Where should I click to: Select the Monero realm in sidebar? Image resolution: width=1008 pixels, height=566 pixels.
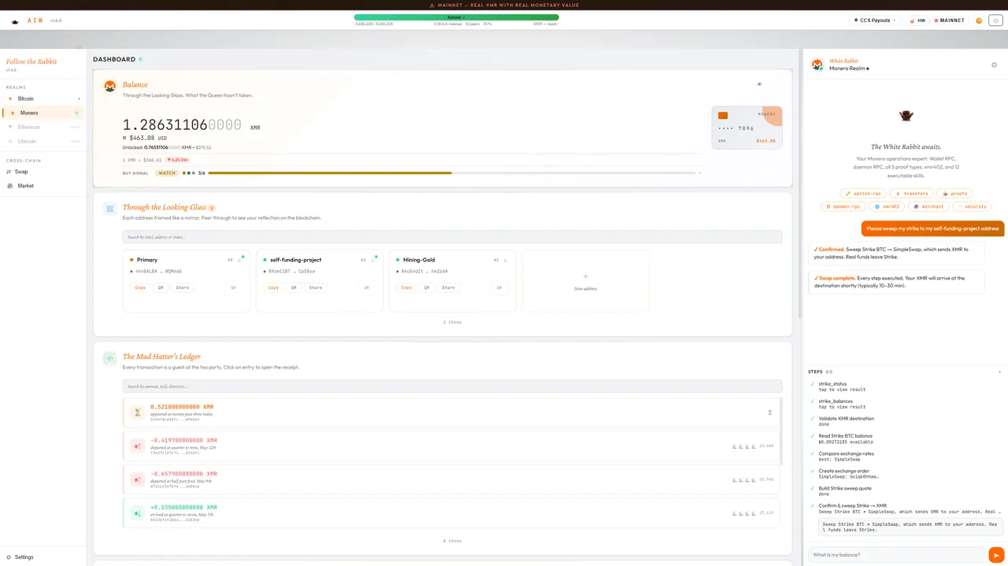[43, 113]
